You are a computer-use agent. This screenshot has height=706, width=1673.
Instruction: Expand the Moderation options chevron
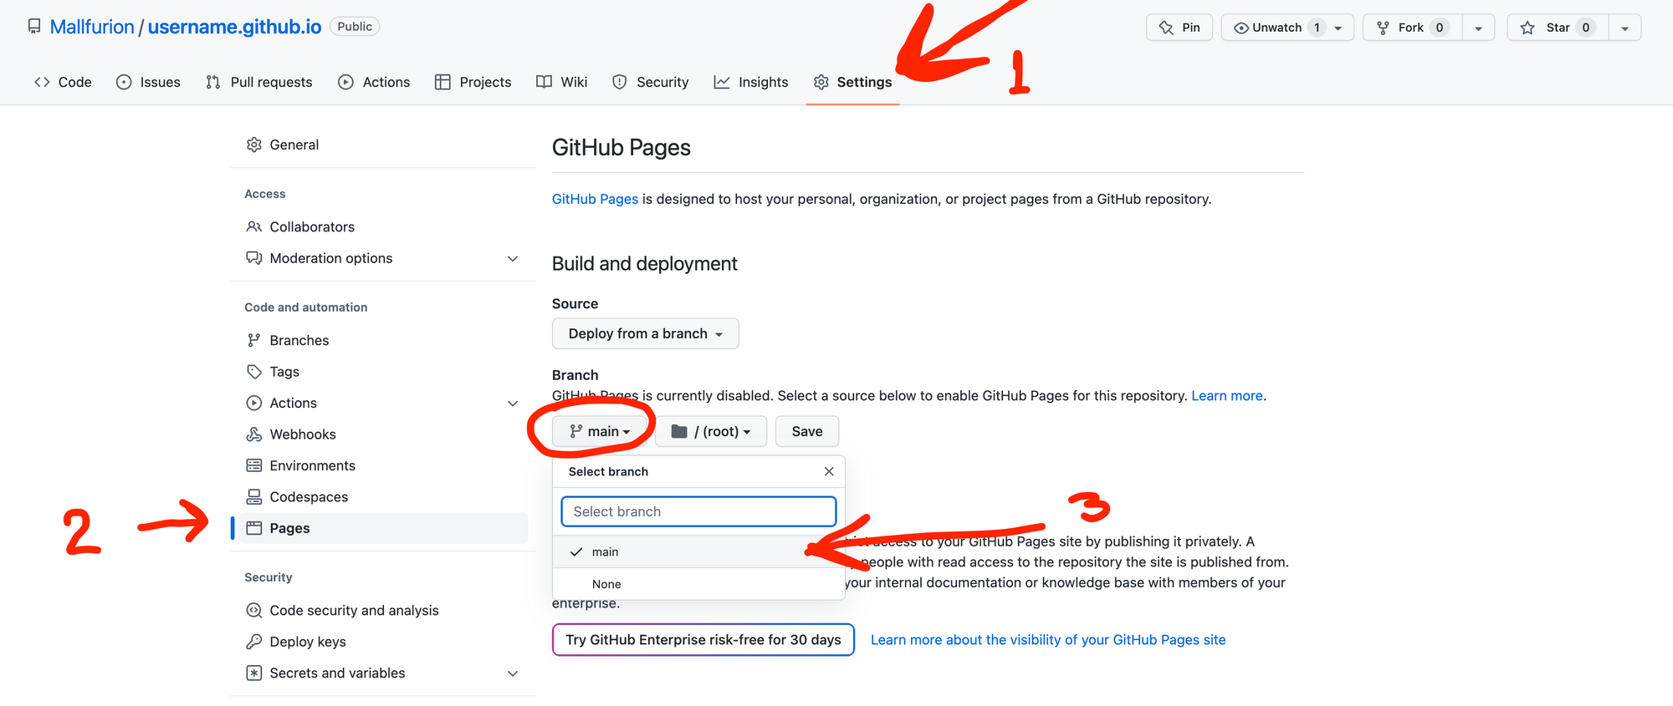tap(513, 258)
